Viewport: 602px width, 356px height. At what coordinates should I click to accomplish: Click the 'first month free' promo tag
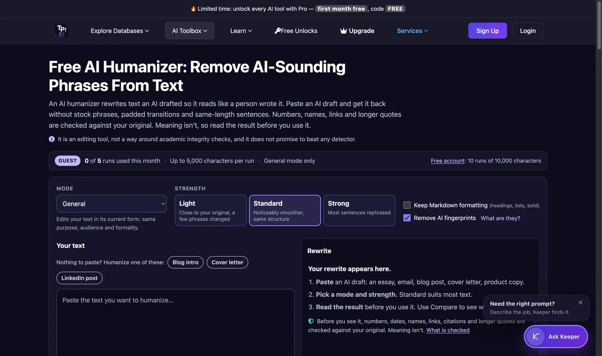pyautogui.click(x=341, y=8)
